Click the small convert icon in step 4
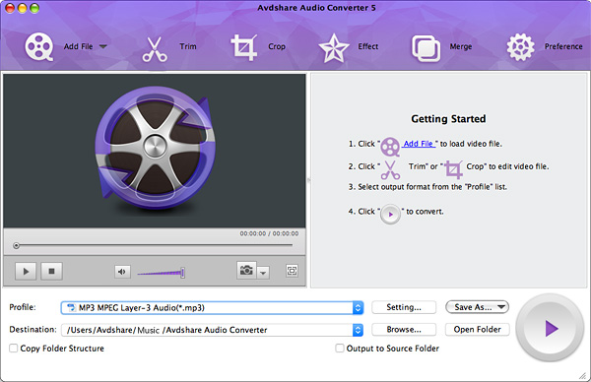Image resolution: width=591 pixels, height=382 pixels. 390,215
